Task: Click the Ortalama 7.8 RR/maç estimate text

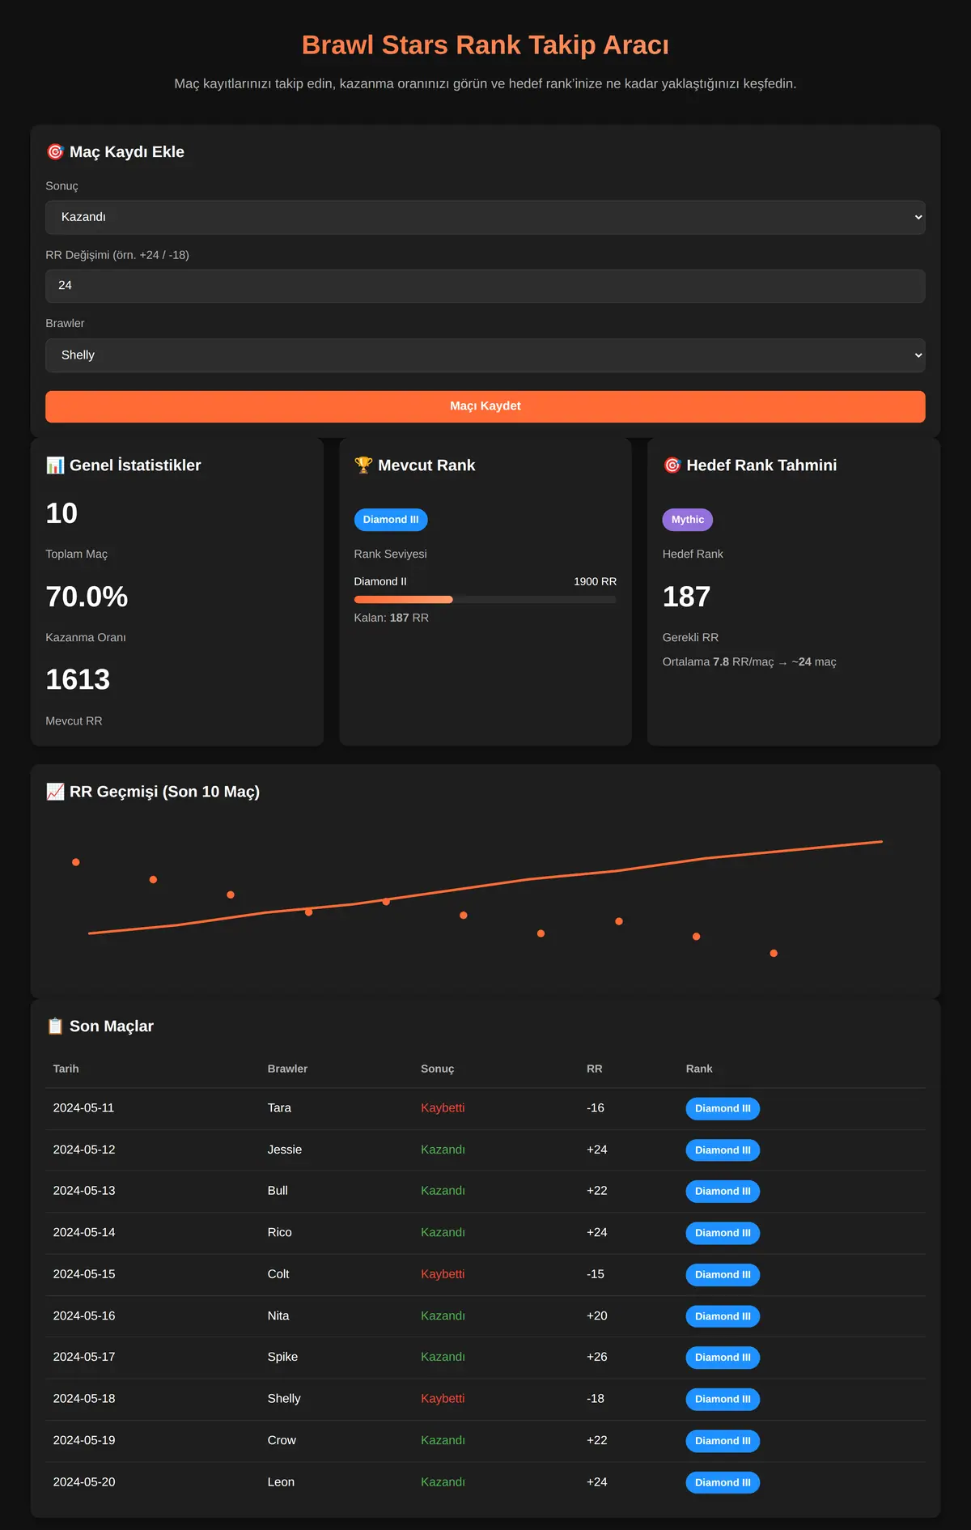Action: 749,662
